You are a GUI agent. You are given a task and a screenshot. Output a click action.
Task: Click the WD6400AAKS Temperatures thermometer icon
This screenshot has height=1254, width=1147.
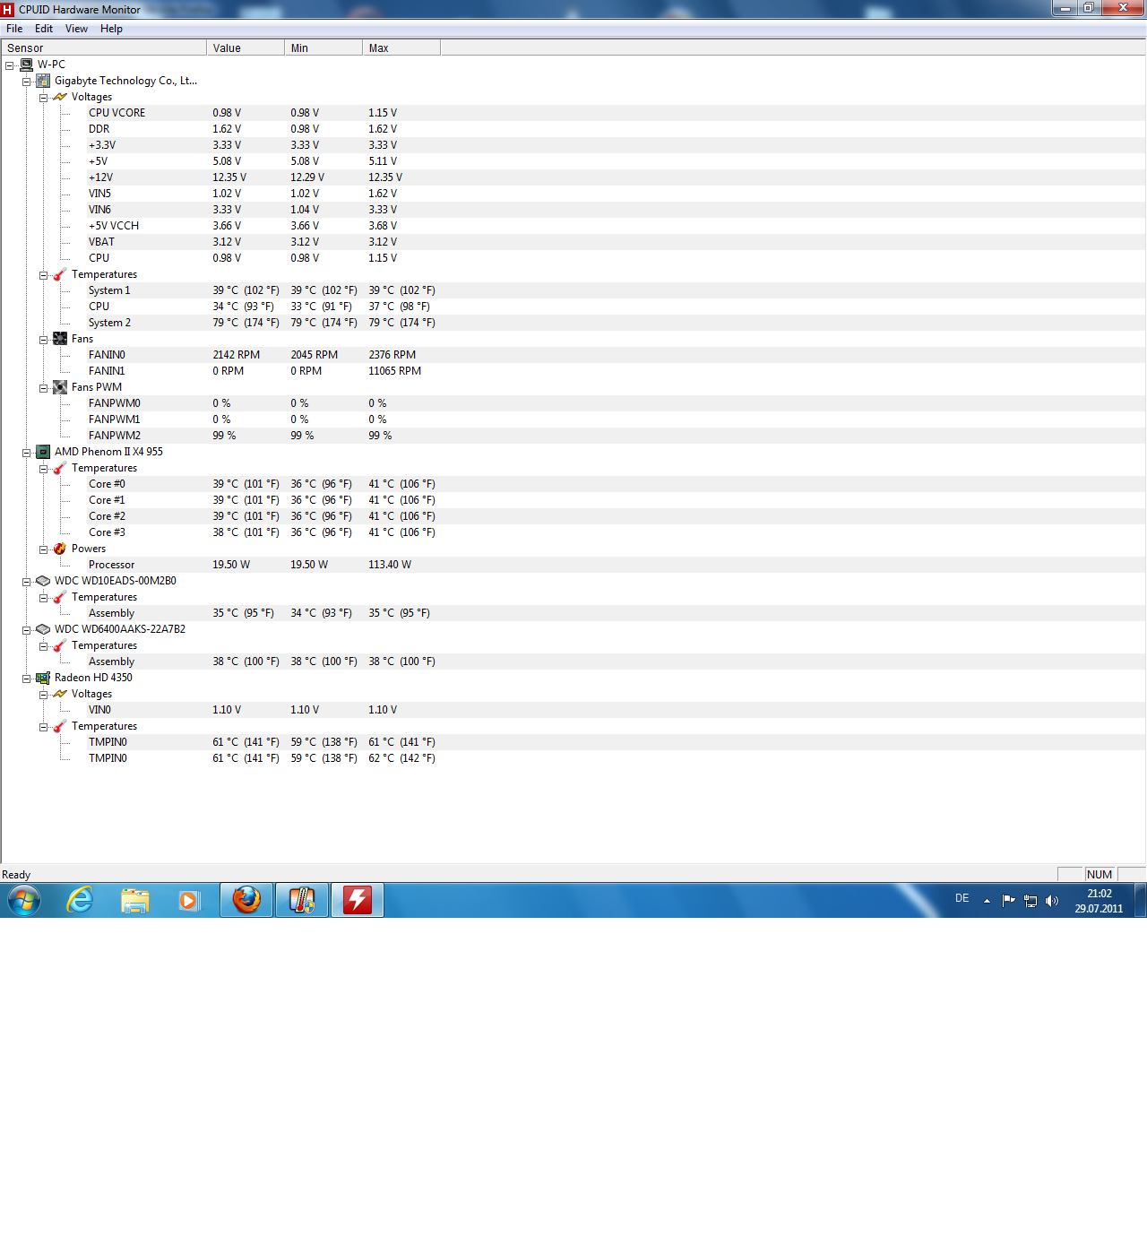[60, 645]
